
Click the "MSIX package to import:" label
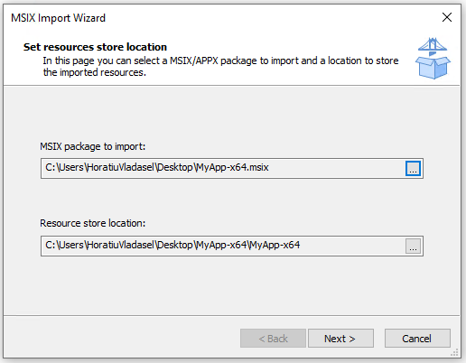coord(93,146)
